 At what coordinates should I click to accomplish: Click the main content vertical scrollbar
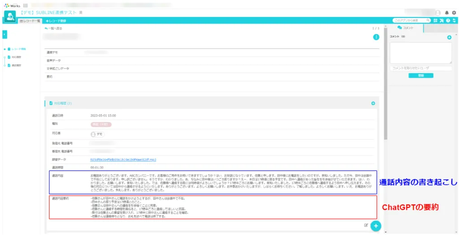tap(385, 85)
